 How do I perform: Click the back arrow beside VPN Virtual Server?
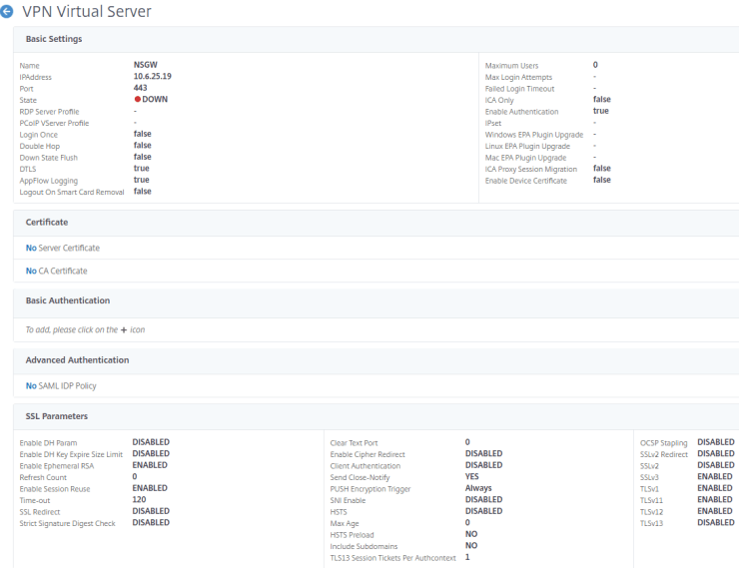(x=8, y=10)
